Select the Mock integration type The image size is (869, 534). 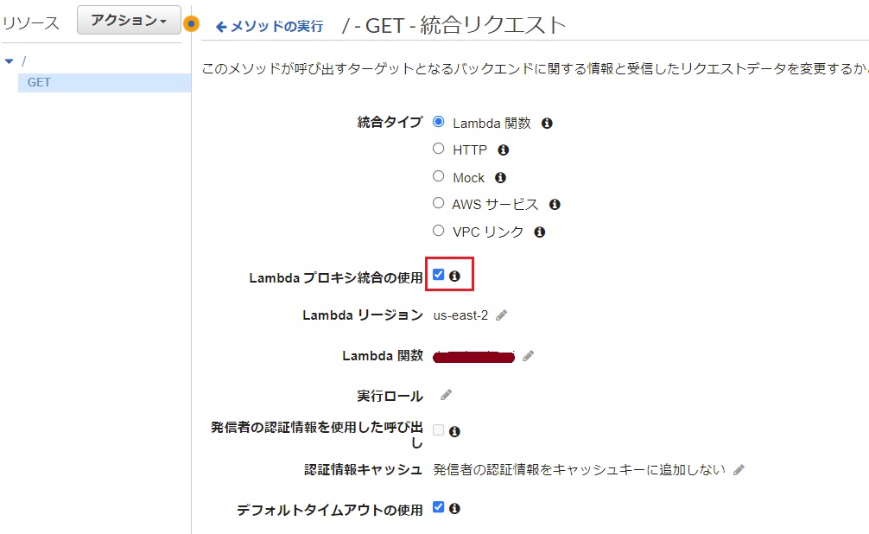tap(438, 175)
